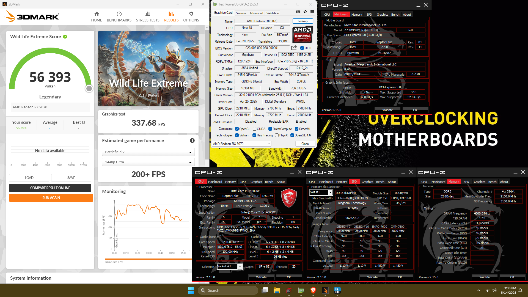Image resolution: width=528 pixels, height=297 pixels.
Task: Open the 3DMark taskbar icon
Action: coord(325,290)
